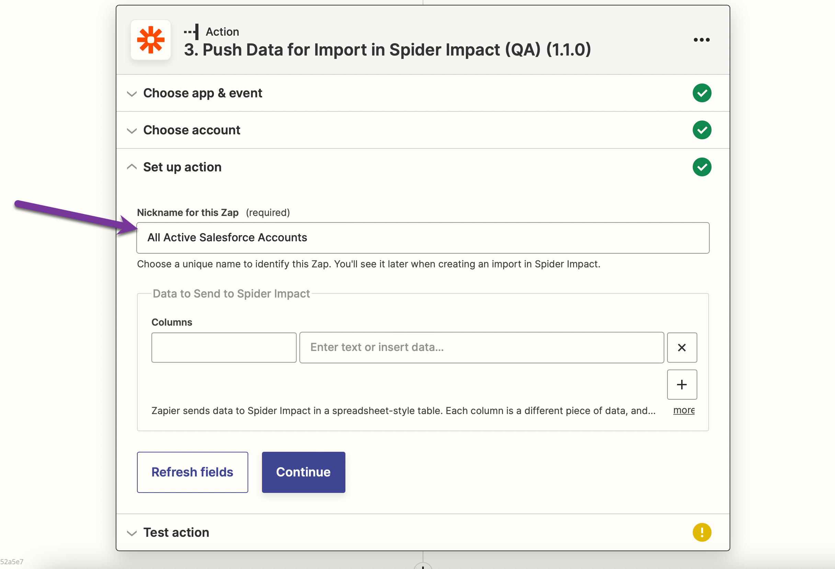Click green checkmark beside Choose account
The height and width of the screenshot is (569, 835).
pos(702,130)
